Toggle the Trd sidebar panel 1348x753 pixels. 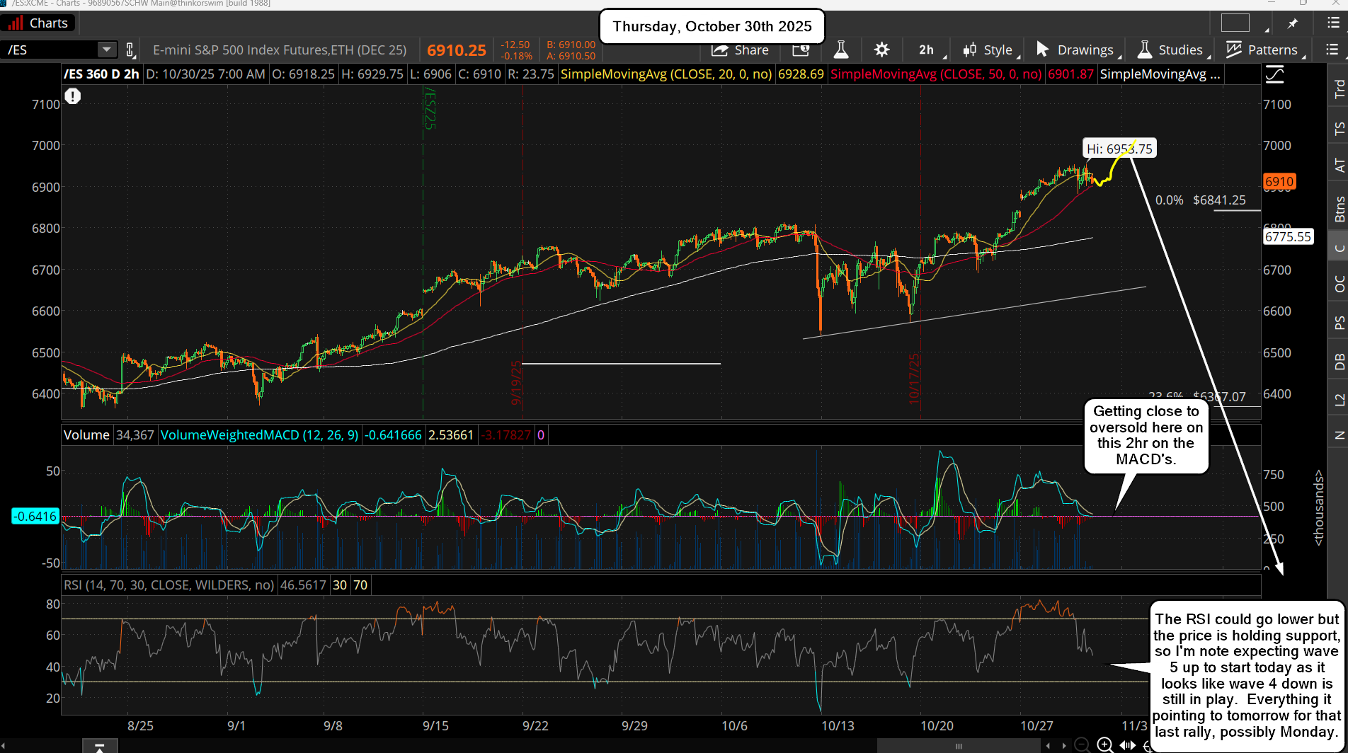pyautogui.click(x=1338, y=89)
